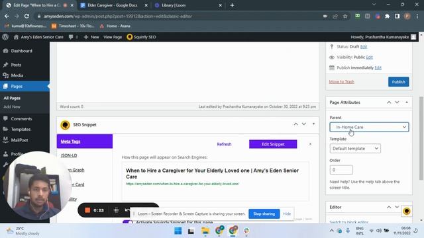The image size is (424, 238).
Task: Select All Pages submenu item
Action: click(x=12, y=98)
